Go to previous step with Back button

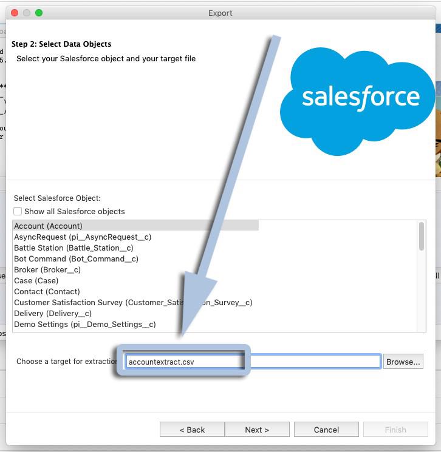pos(192,430)
